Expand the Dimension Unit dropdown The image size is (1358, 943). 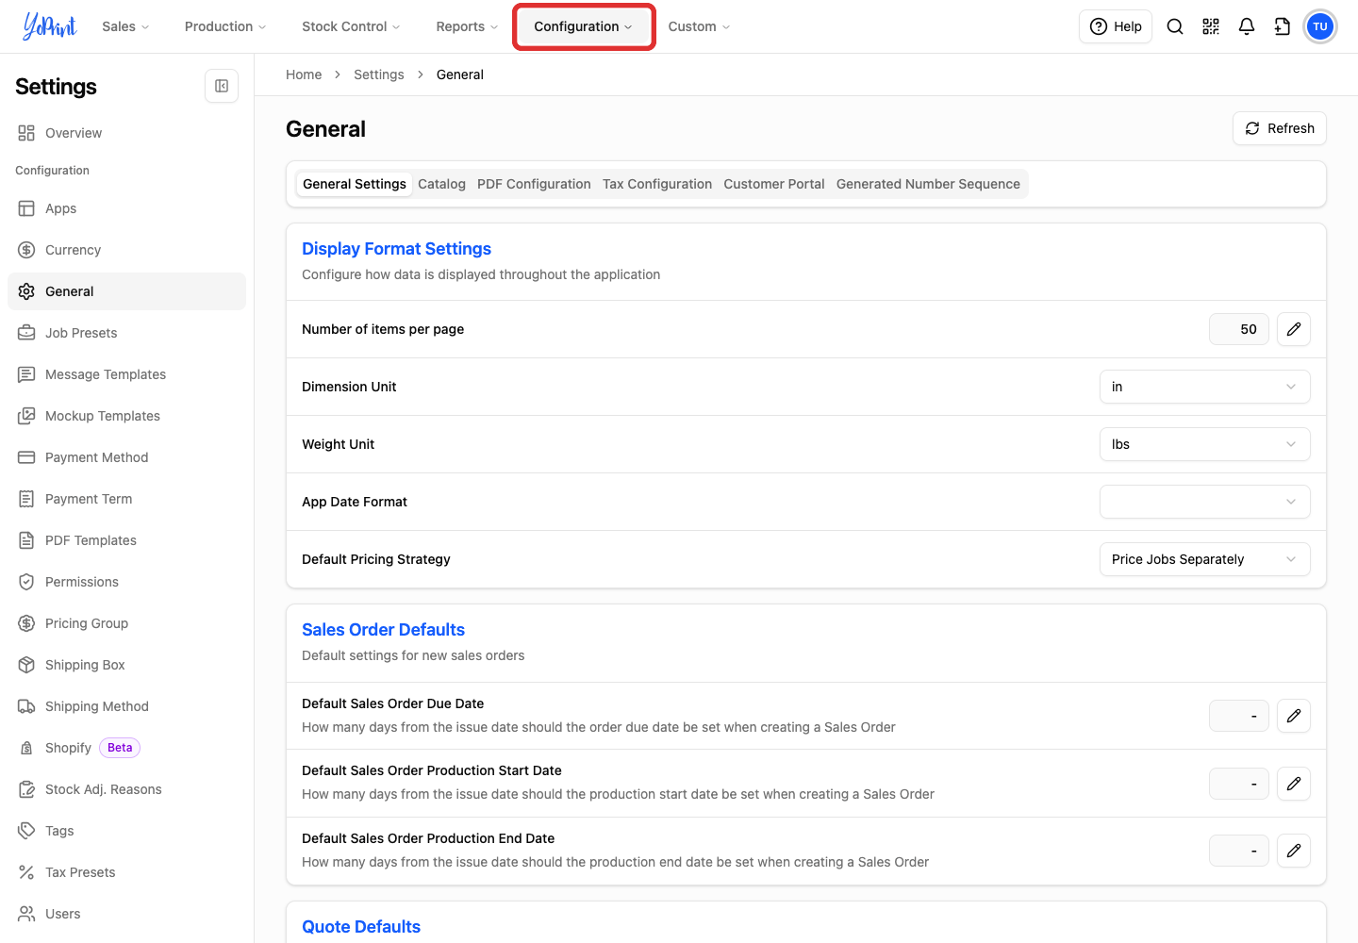pos(1204,387)
